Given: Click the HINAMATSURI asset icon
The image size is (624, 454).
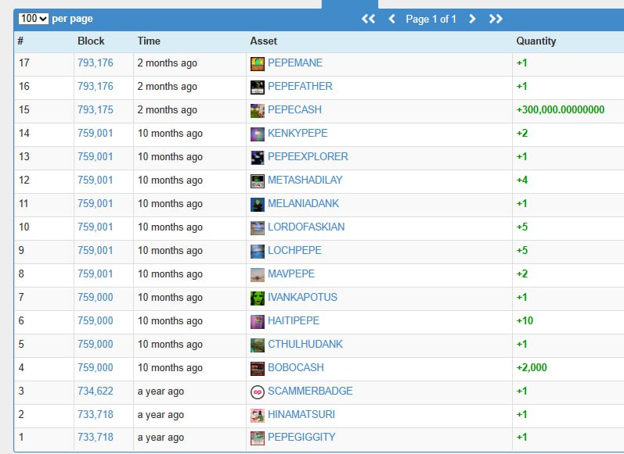Looking at the screenshot, I should click(x=258, y=416).
